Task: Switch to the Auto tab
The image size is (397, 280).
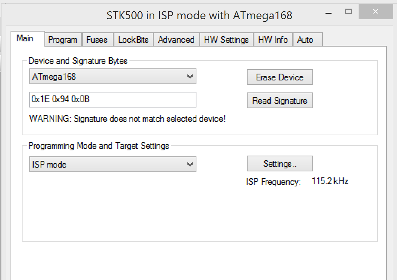Action: click(x=305, y=40)
